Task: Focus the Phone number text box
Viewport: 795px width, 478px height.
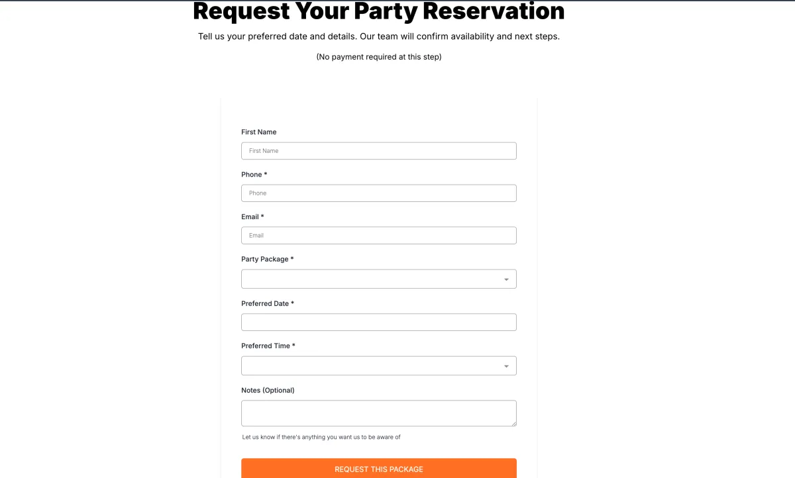Action: pyautogui.click(x=378, y=193)
